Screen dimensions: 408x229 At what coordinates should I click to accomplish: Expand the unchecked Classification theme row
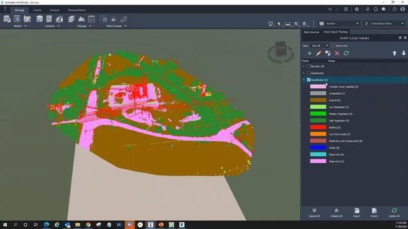tap(303, 73)
